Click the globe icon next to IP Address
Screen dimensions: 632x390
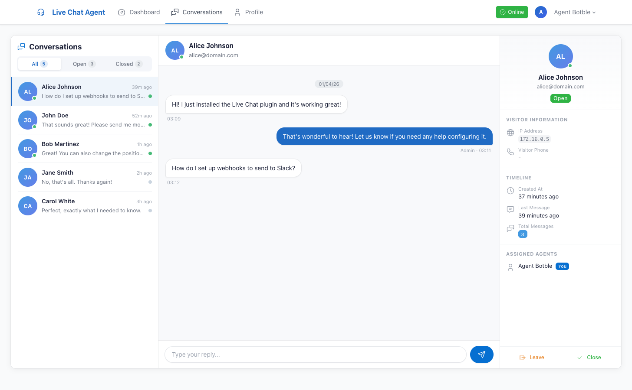tap(510, 133)
